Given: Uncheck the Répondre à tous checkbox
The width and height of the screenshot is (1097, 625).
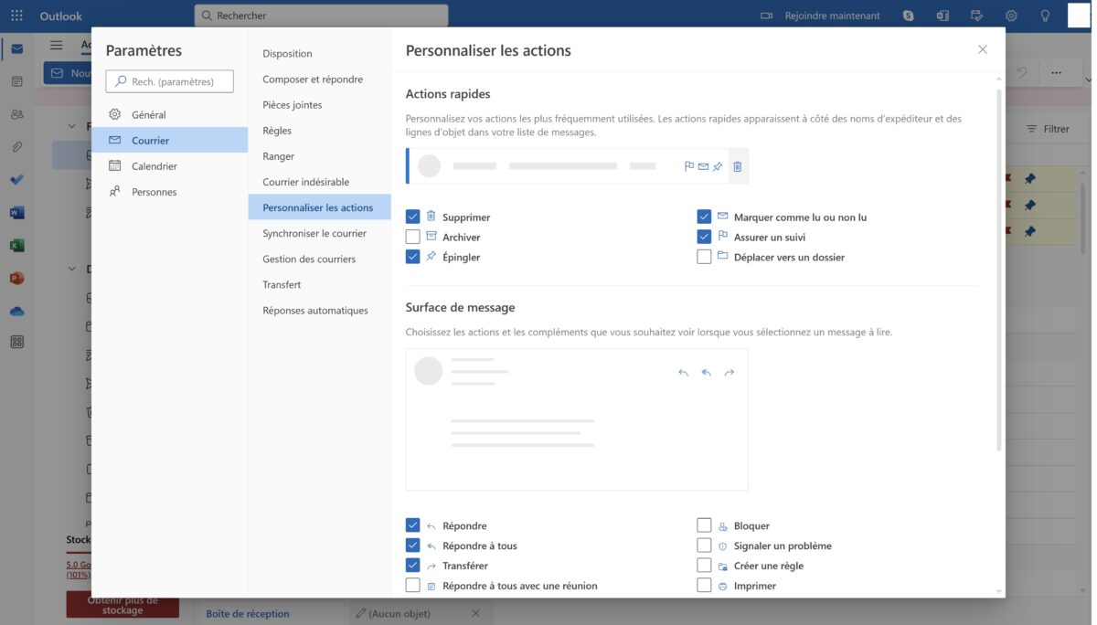Looking at the screenshot, I should point(412,546).
